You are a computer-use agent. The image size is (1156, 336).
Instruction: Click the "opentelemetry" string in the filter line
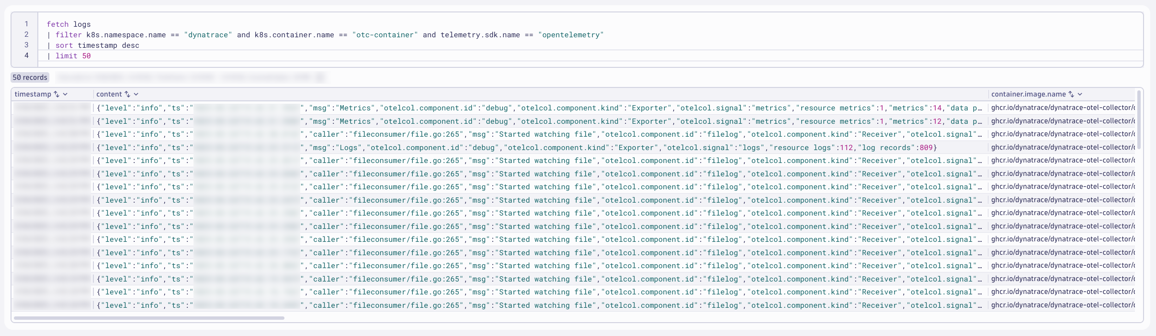pos(570,35)
